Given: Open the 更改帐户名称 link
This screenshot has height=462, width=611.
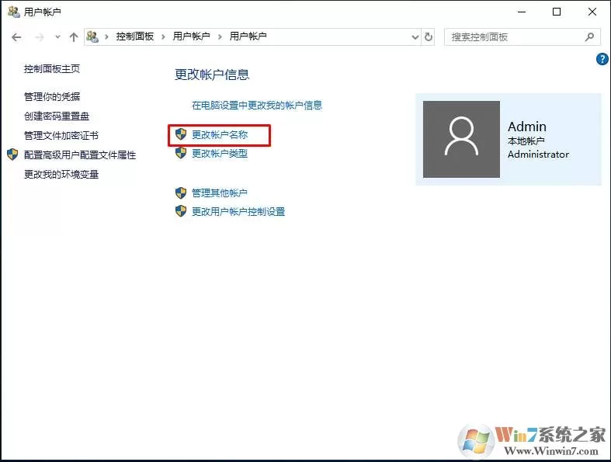Looking at the screenshot, I should coord(220,135).
